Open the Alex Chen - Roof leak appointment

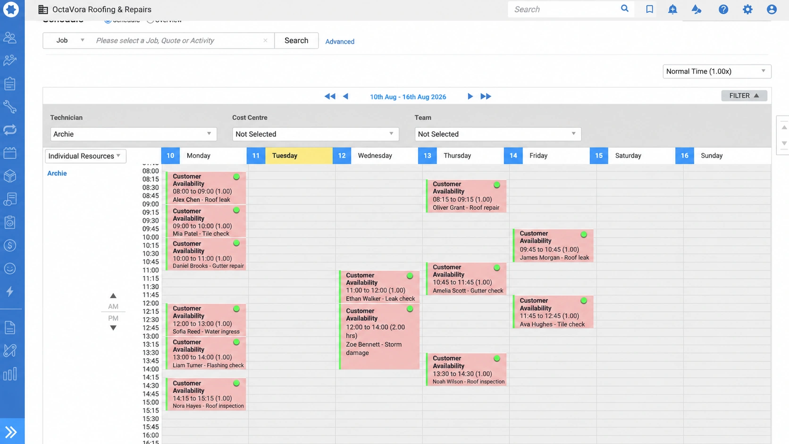point(206,188)
